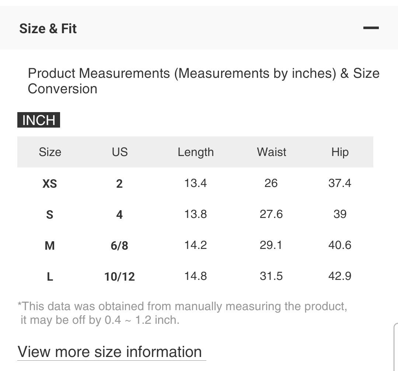Select the S size row label
Image resolution: width=398 pixels, height=371 pixels.
(50, 214)
